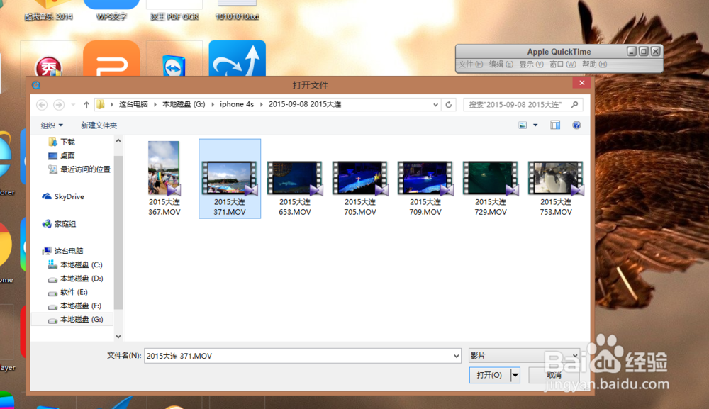Screen dimensions: 709x409
Task: Open 本地磁盘 (C:) drive
Action: 76,265
